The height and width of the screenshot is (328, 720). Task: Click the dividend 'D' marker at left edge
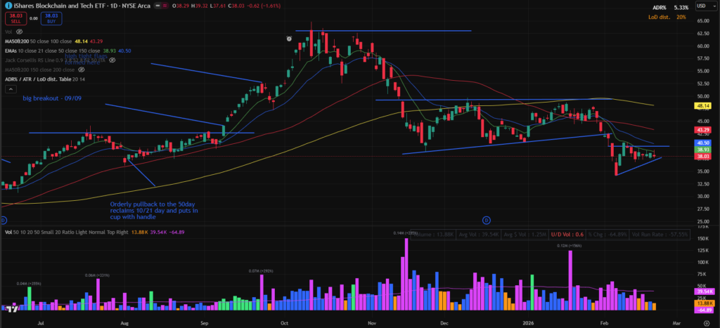click(4, 221)
